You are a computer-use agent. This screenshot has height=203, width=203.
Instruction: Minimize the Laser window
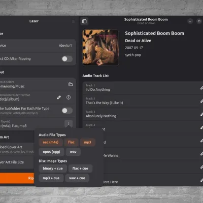[x=190, y=21]
